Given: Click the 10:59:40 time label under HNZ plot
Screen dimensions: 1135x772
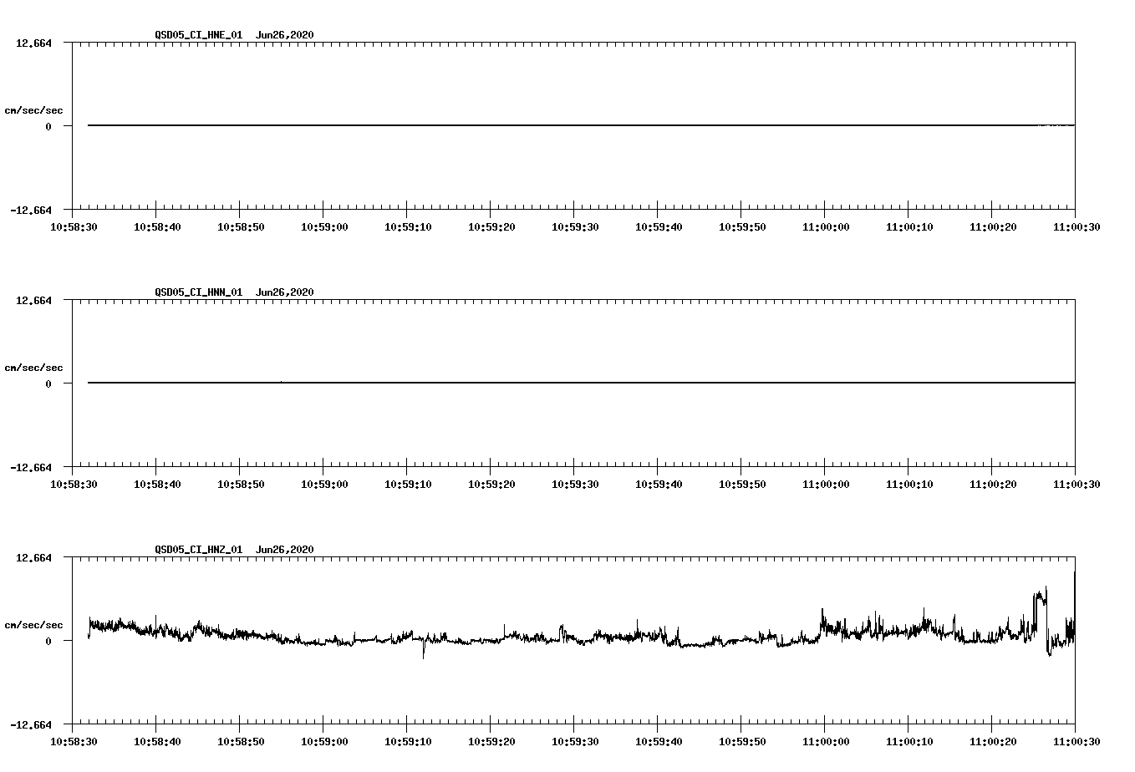Looking at the screenshot, I should click(x=659, y=742).
